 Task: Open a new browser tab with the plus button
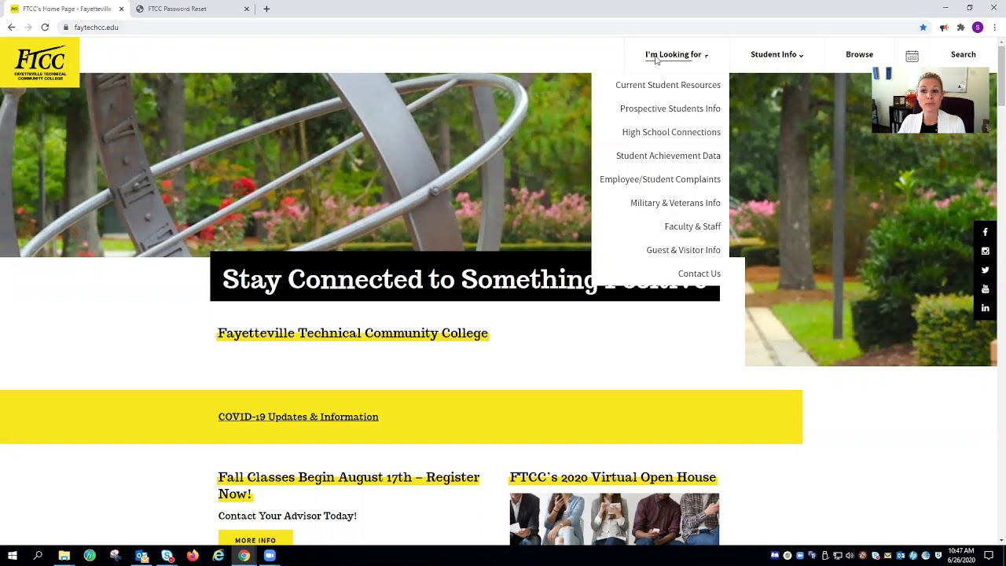pos(266,9)
